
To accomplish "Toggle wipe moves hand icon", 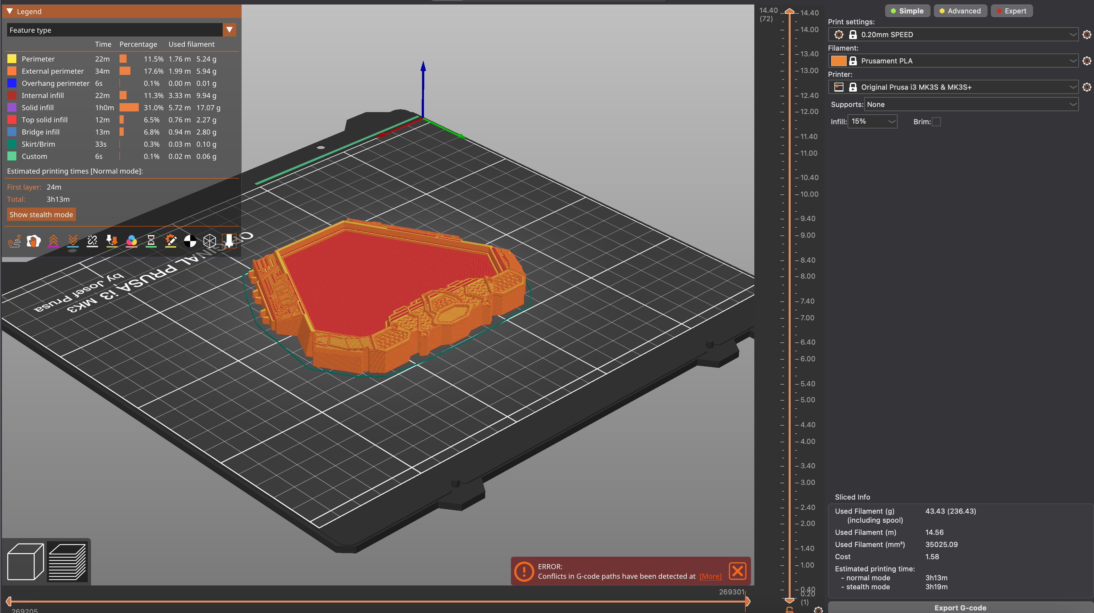I will tap(34, 241).
